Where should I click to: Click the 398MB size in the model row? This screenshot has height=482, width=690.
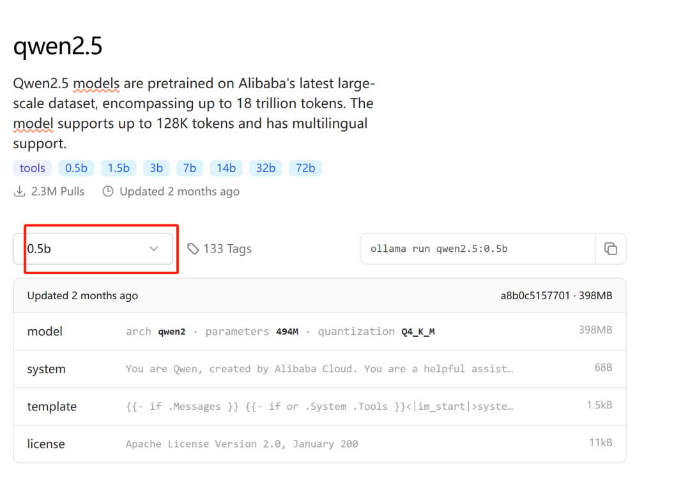[x=595, y=330]
